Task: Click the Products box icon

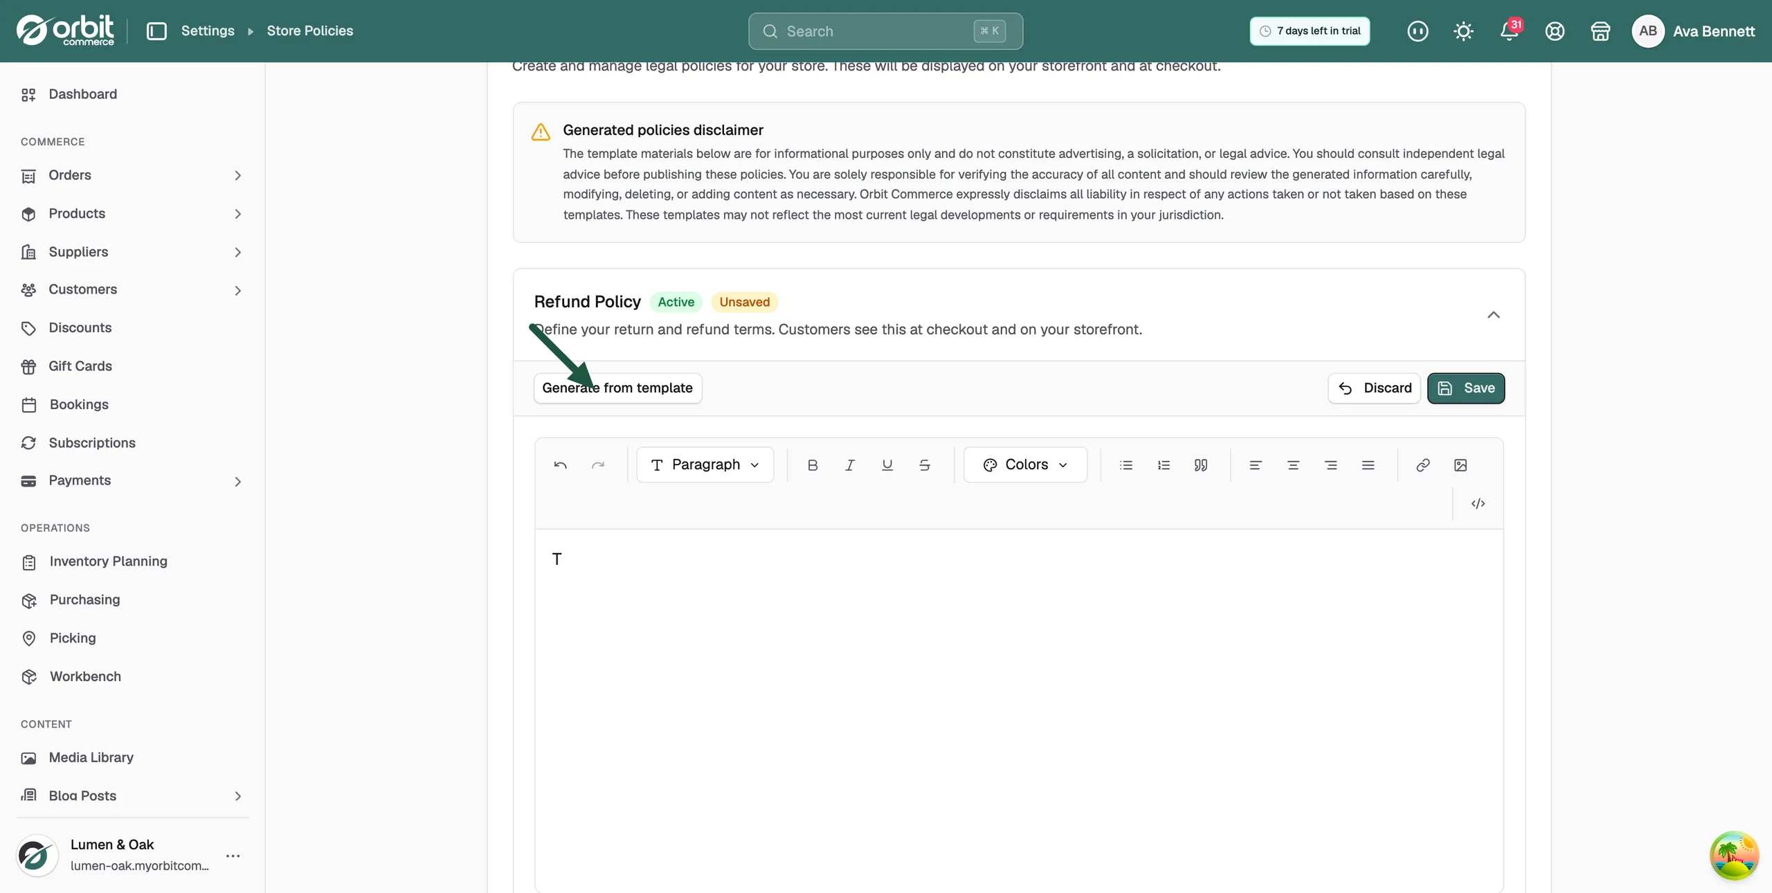Action: click(28, 214)
